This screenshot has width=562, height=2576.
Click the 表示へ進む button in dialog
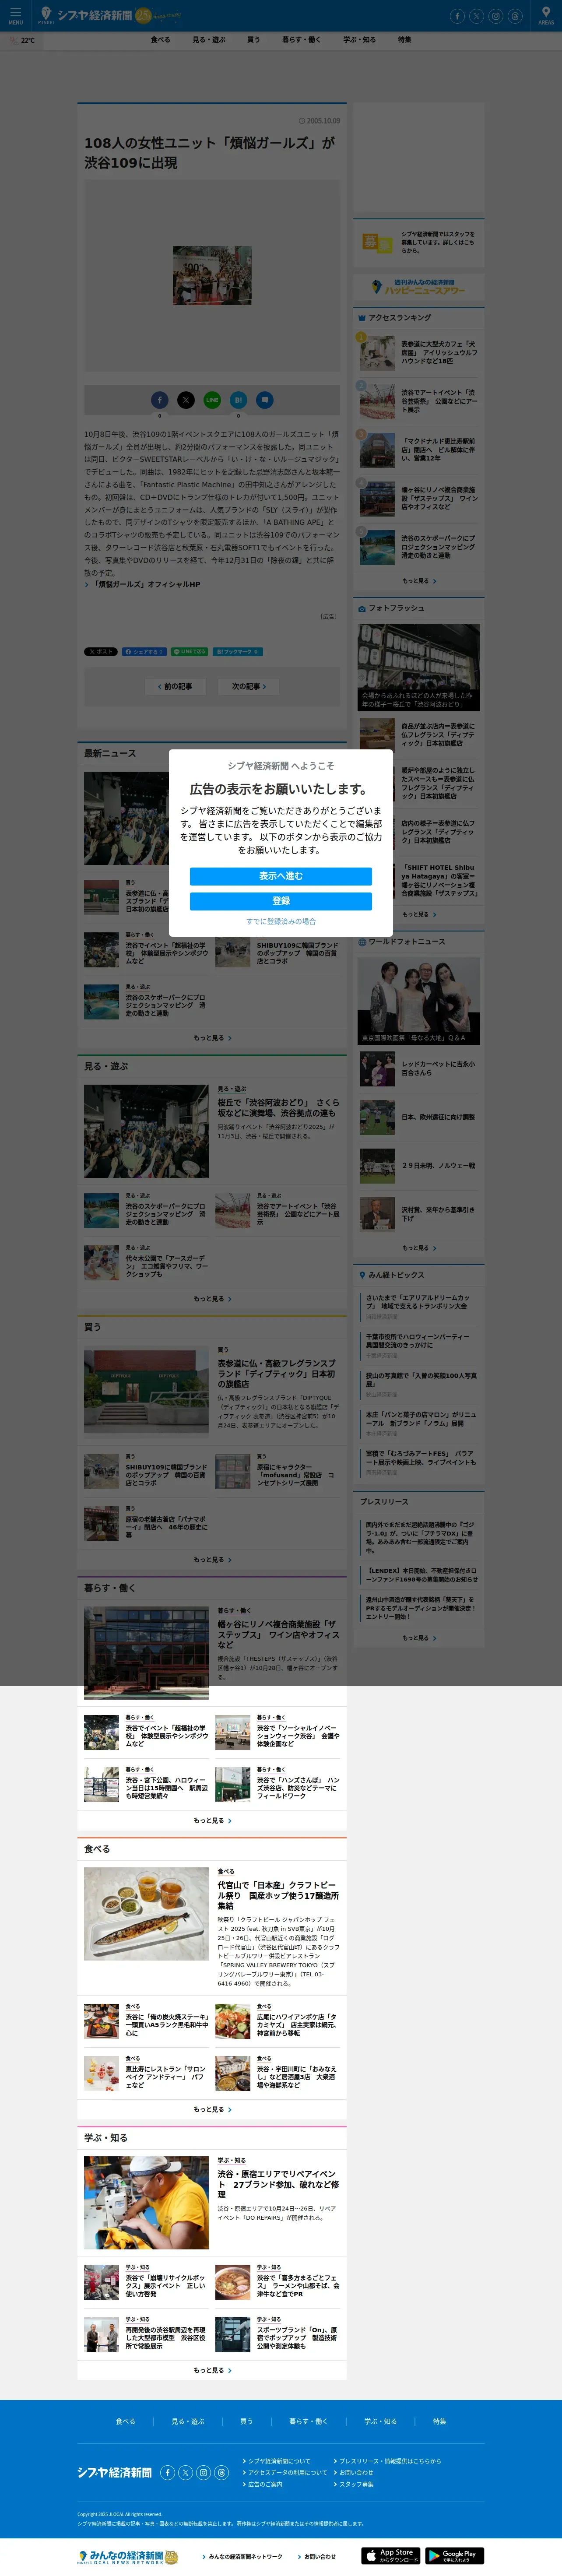point(281,876)
